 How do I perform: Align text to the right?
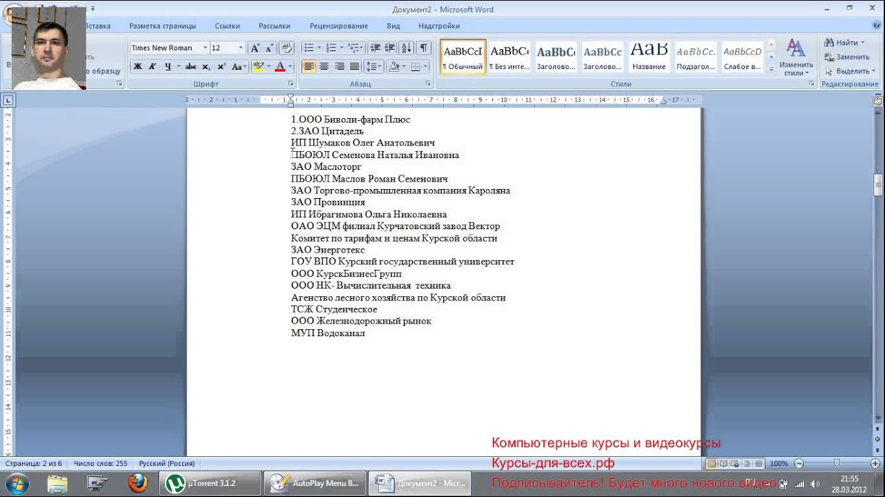[x=339, y=66]
